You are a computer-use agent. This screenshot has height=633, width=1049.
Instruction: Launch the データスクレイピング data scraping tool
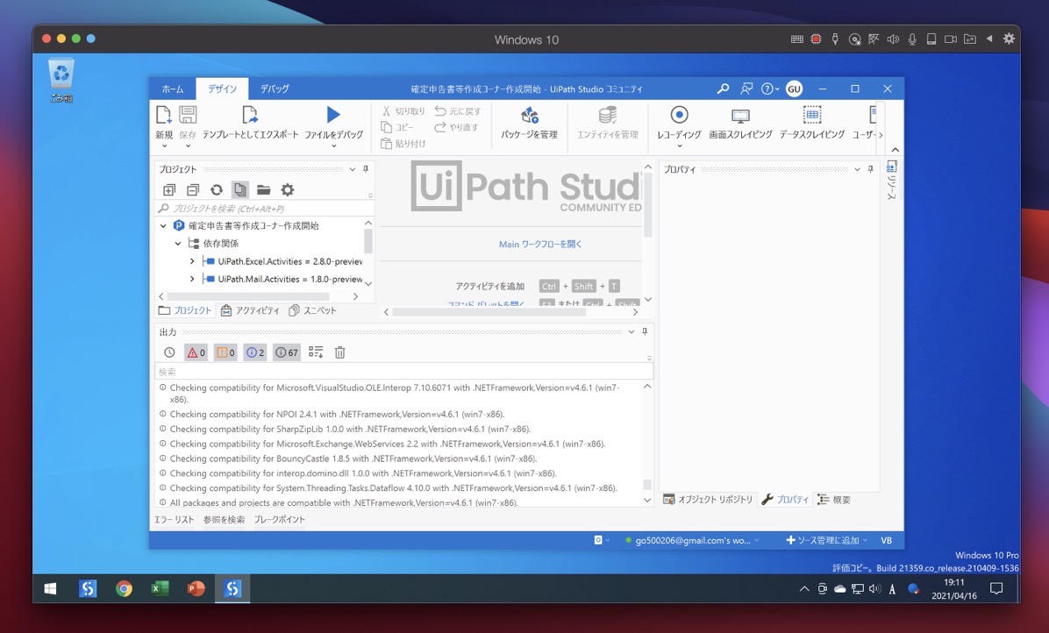point(811,115)
